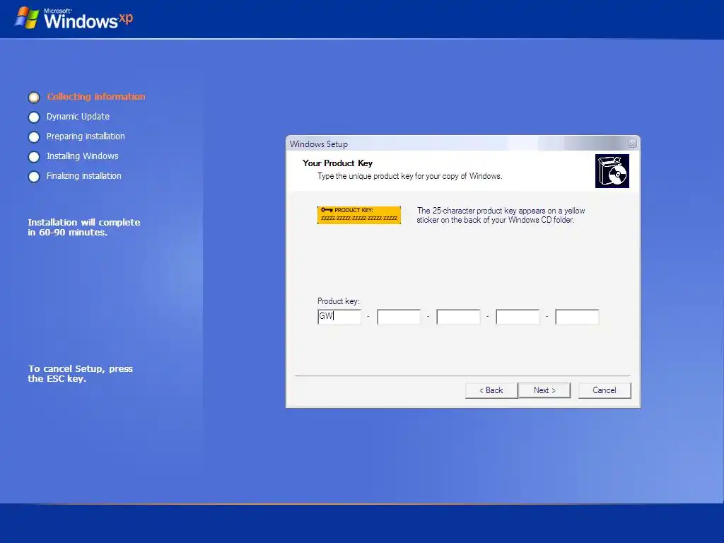Click the 'Product key:' label
This screenshot has width=724, height=543.
click(x=339, y=301)
